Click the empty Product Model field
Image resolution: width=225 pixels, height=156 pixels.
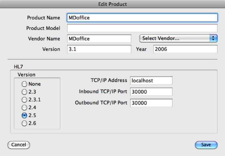coord(142,28)
